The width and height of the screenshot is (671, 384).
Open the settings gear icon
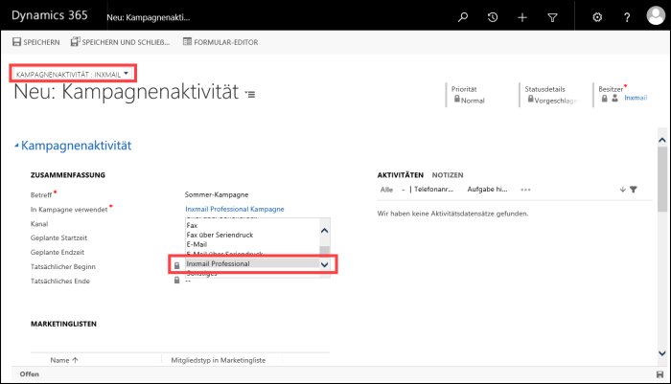597,17
